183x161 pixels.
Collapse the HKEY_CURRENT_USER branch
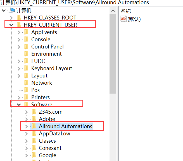[11, 25]
